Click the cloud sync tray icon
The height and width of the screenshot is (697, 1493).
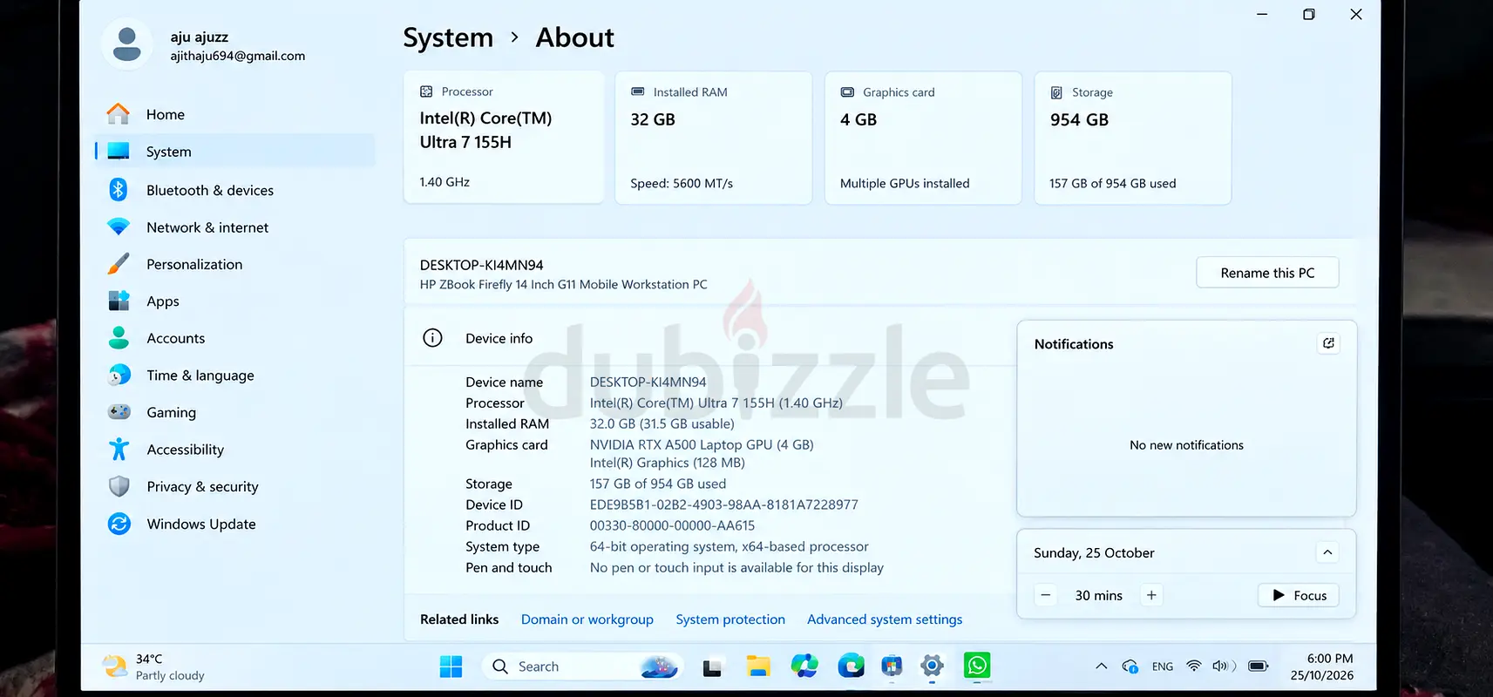point(1130,667)
